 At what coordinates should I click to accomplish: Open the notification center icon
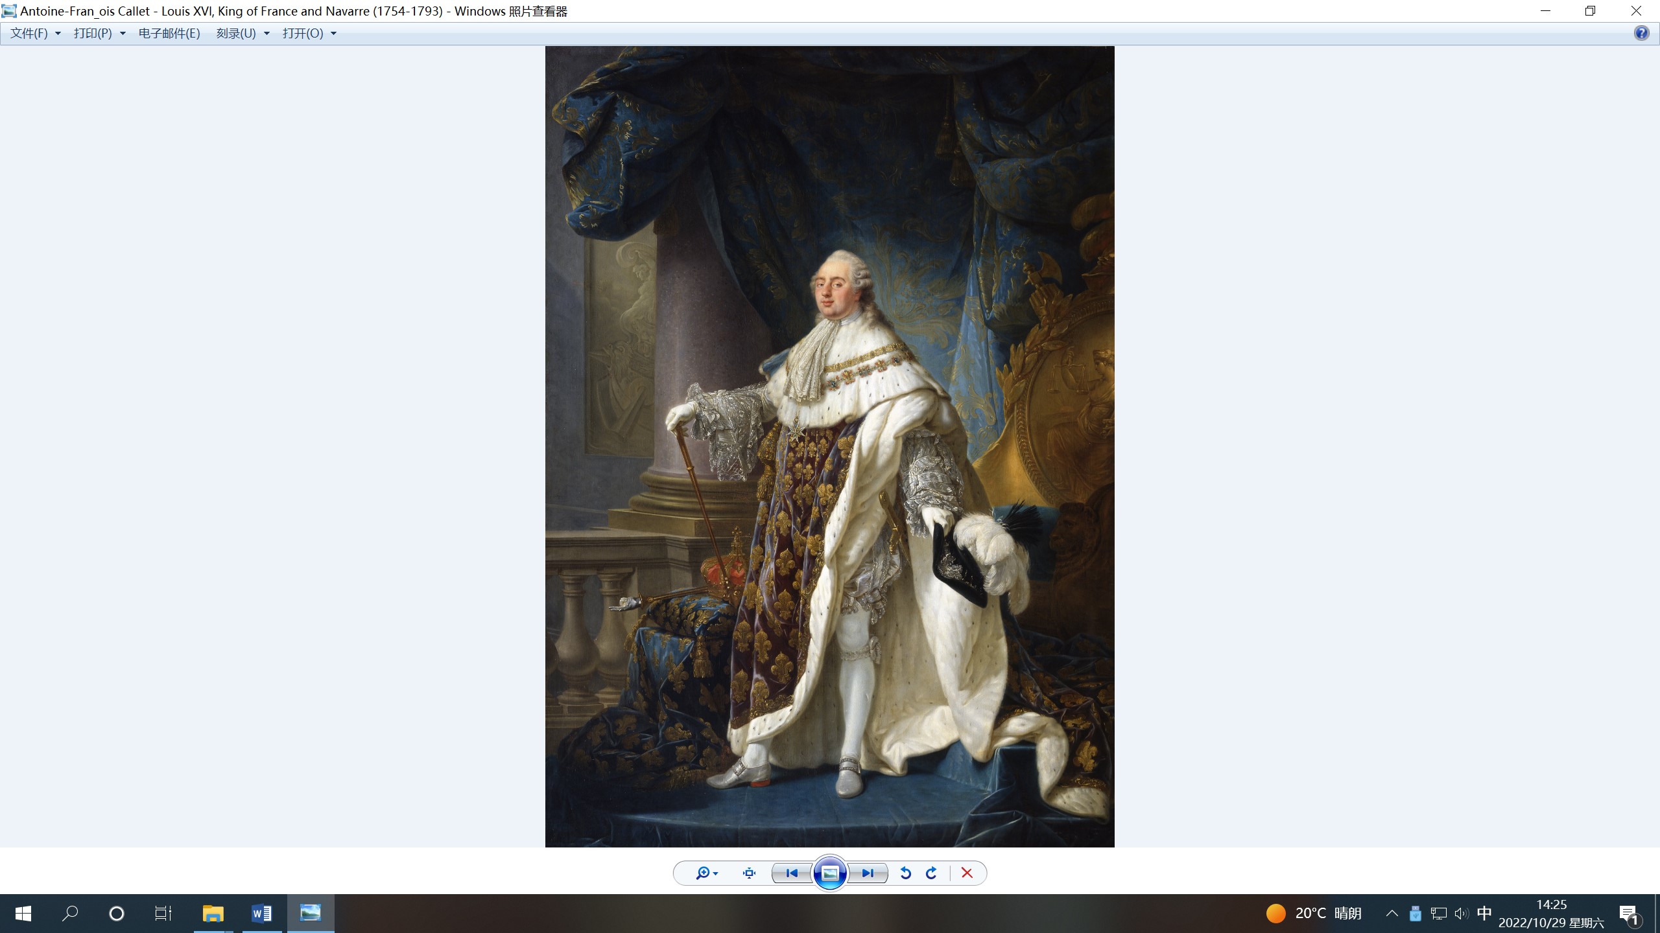click(x=1630, y=914)
